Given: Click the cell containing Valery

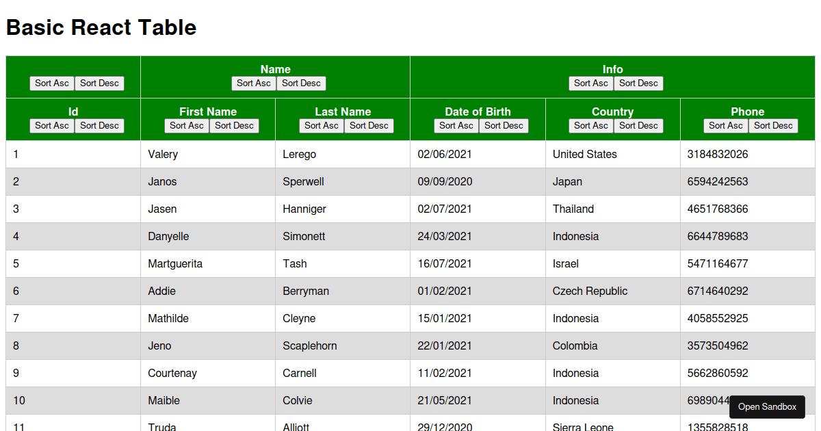Looking at the screenshot, I should 208,155.
